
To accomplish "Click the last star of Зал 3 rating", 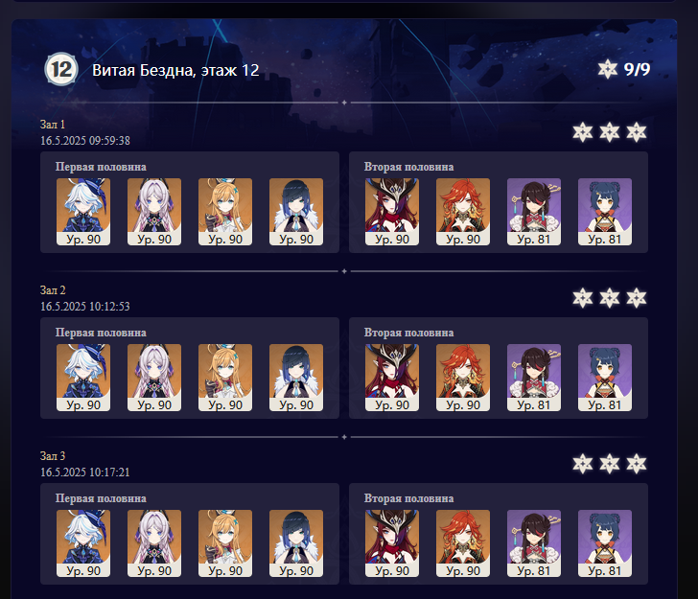I will pos(636,464).
